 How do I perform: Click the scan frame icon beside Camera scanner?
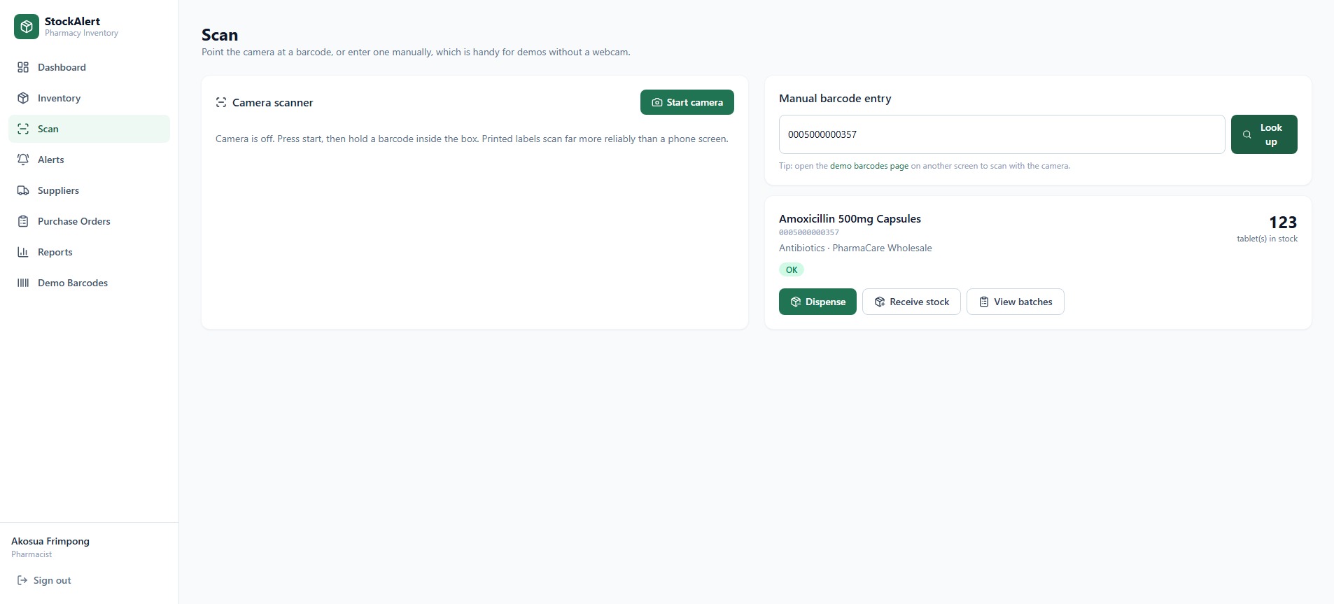coord(221,102)
